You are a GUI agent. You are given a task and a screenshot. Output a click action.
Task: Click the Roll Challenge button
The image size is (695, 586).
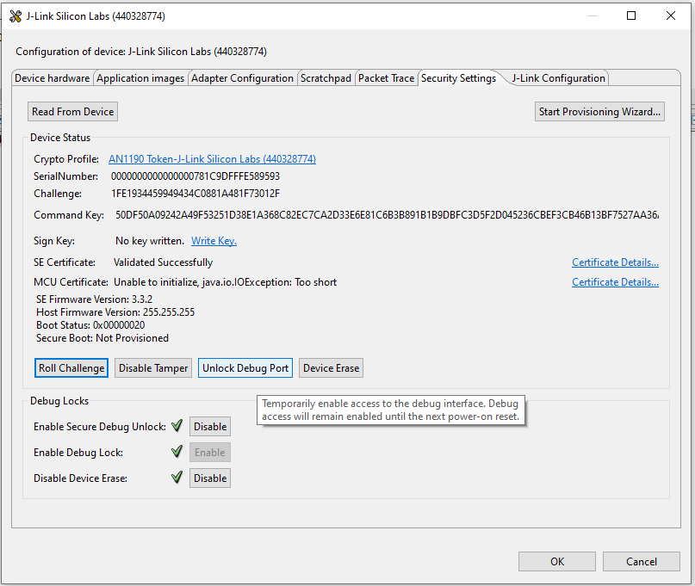pyautogui.click(x=71, y=368)
